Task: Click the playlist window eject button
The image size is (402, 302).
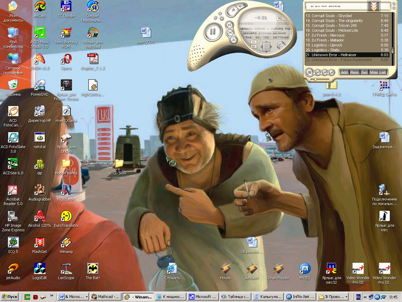Action: [332, 72]
